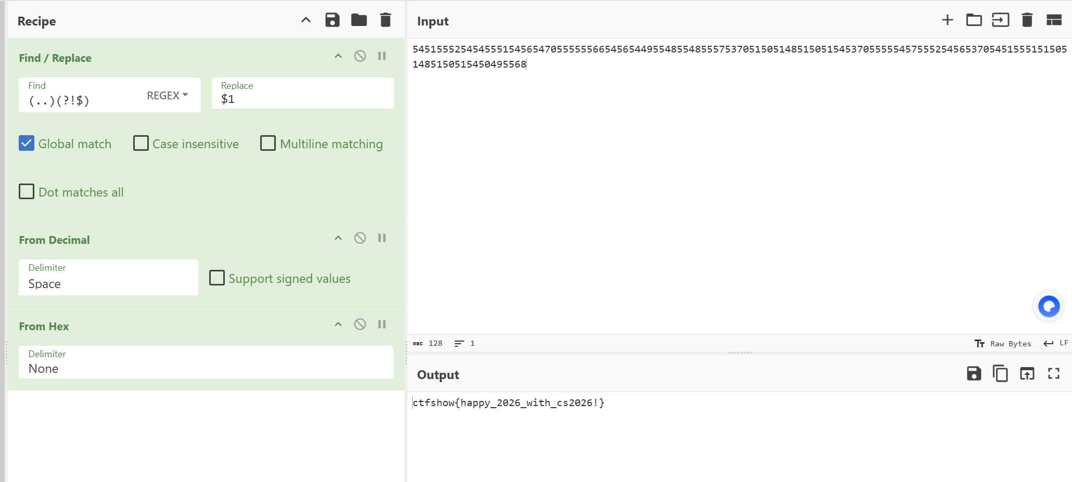Disable the Global match checkbox

[27, 144]
